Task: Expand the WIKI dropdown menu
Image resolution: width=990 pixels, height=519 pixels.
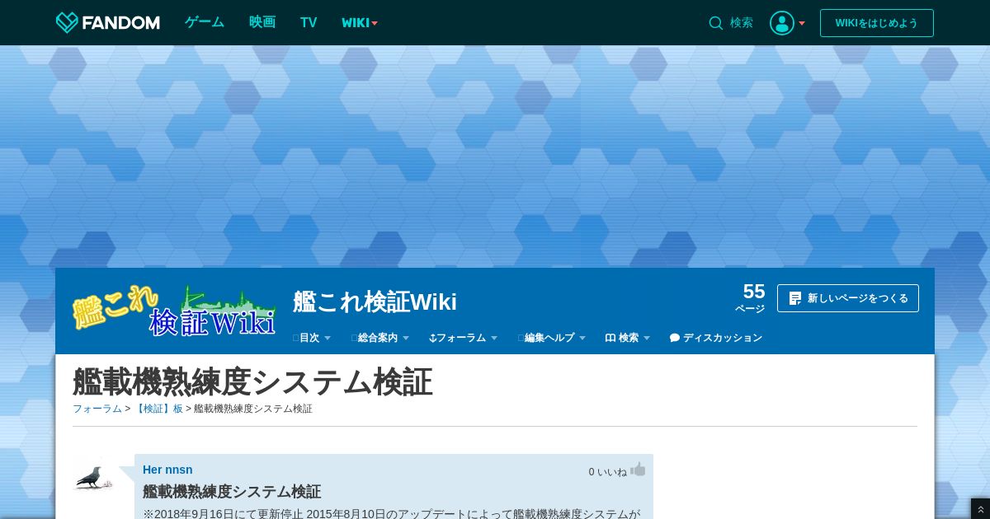Action: tap(360, 23)
